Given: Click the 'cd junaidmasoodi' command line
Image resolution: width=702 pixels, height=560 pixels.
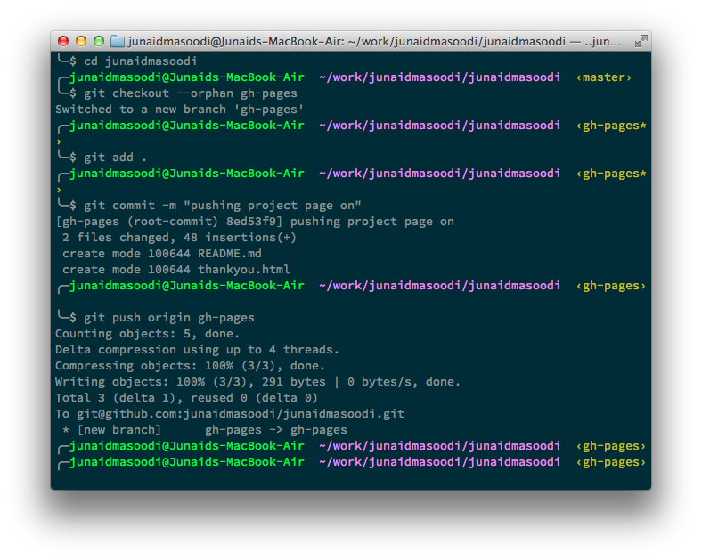Looking at the screenshot, I should (140, 61).
